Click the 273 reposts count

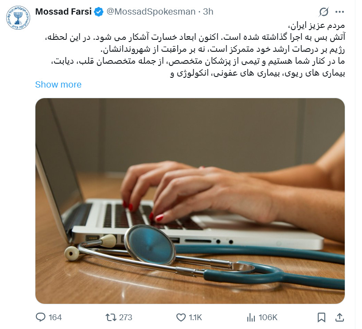coord(125,318)
